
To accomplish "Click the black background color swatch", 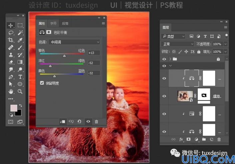I will [19, 114].
